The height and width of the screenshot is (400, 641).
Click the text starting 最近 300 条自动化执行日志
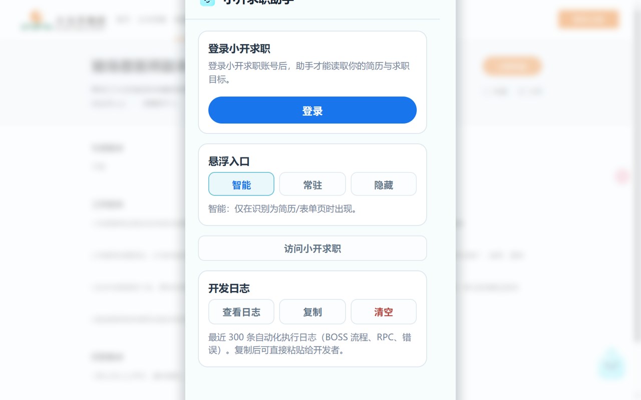310,343
